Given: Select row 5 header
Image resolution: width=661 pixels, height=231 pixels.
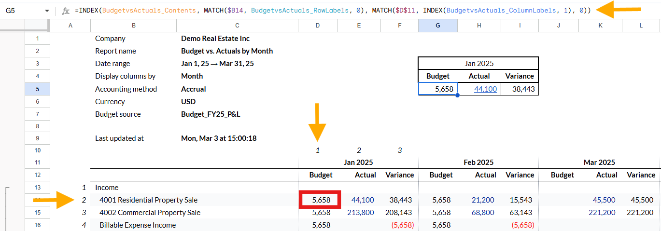Looking at the screenshot, I should [x=37, y=89].
